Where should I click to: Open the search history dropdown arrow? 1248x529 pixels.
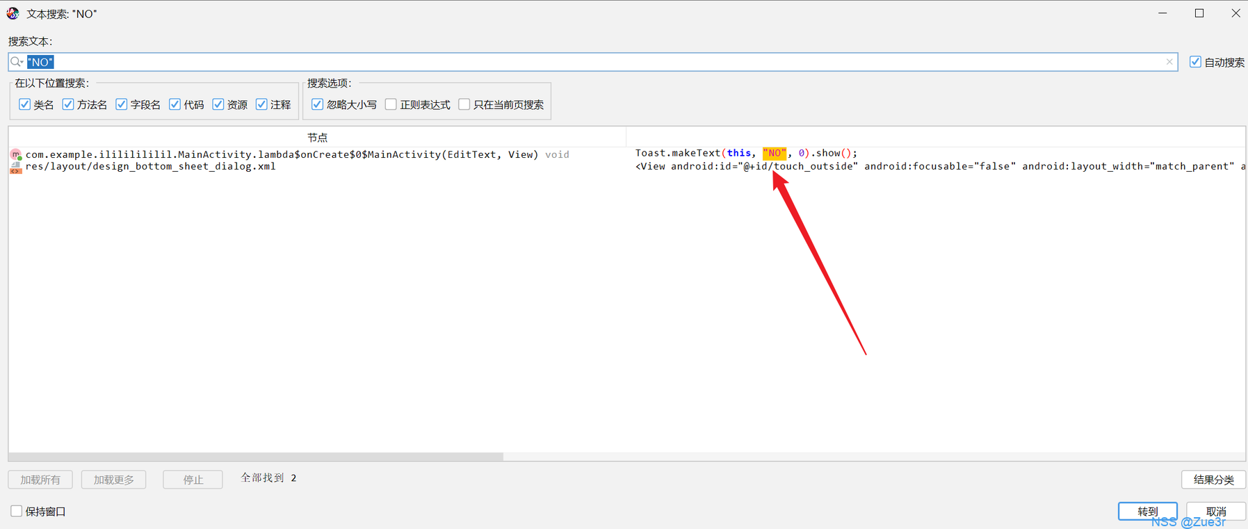pyautogui.click(x=22, y=63)
